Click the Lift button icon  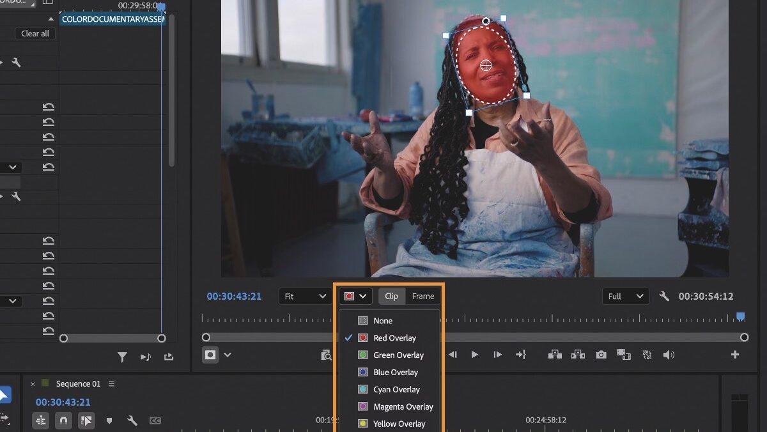click(555, 355)
